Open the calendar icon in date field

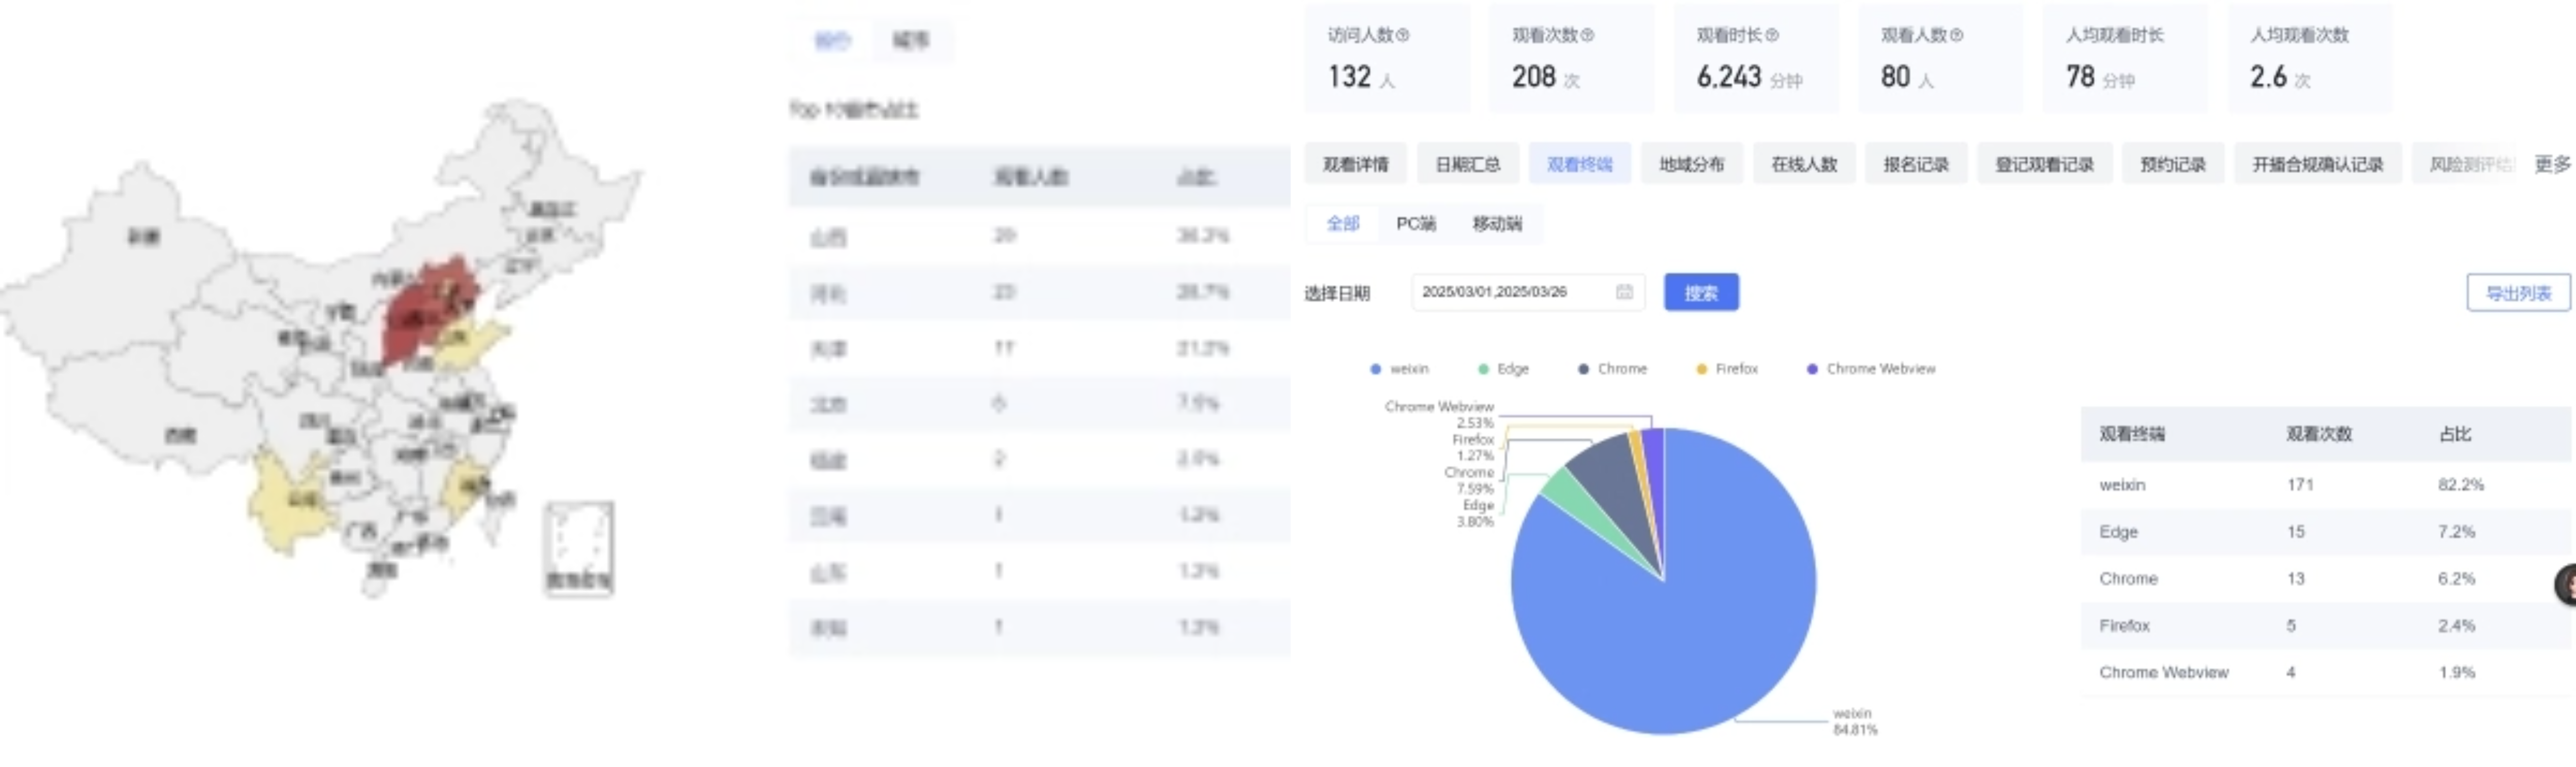pyautogui.click(x=1624, y=292)
